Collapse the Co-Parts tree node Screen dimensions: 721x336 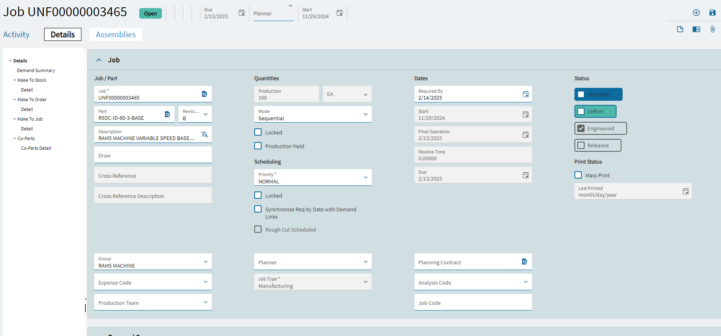click(x=15, y=138)
